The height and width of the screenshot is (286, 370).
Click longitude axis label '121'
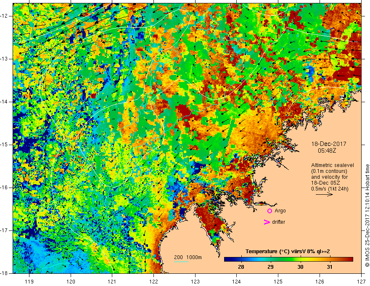(112, 281)
